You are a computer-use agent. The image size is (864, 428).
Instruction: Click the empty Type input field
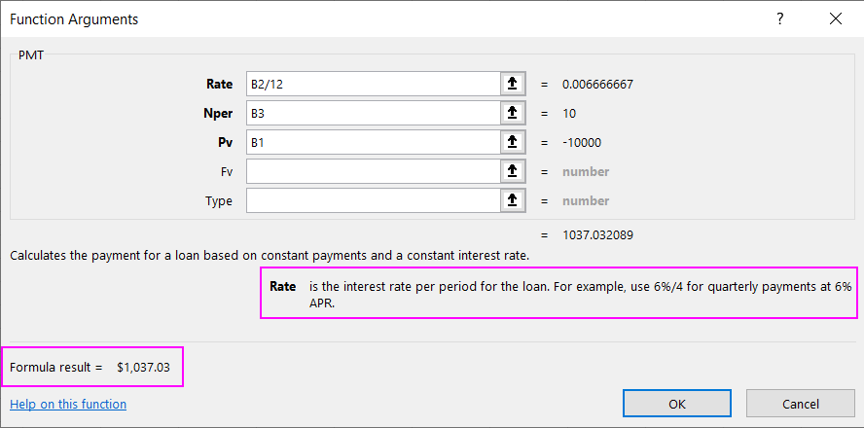[372, 200]
